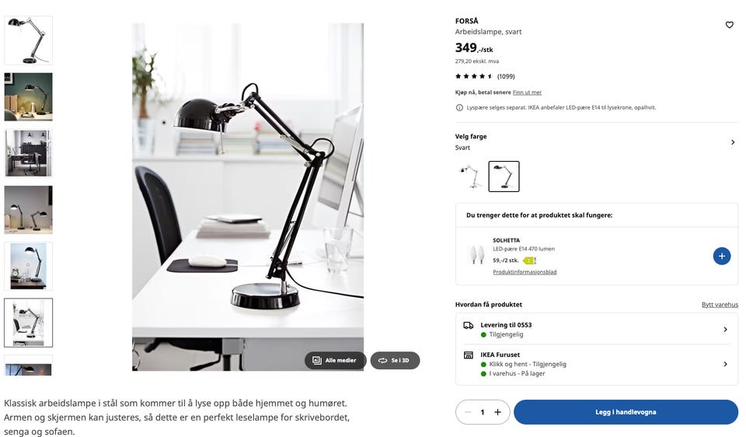Screen dimensions: 746x437
Task: Click the Bytt varehus link
Action: (x=720, y=305)
